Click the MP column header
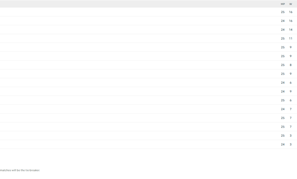This screenshot has height=179, width=297. (x=283, y=4)
